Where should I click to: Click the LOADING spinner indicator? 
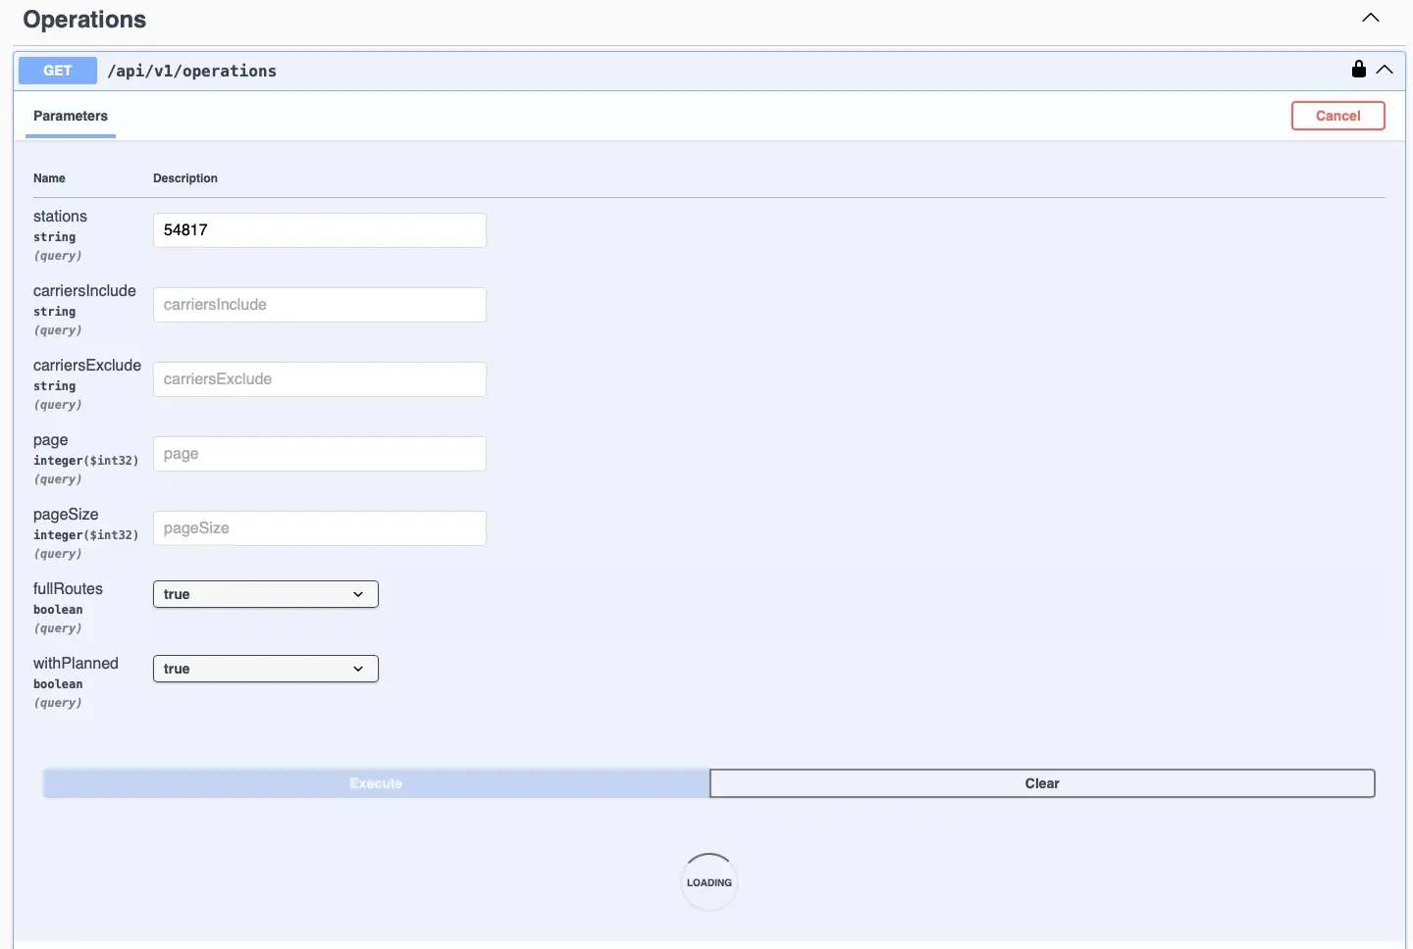708,882
